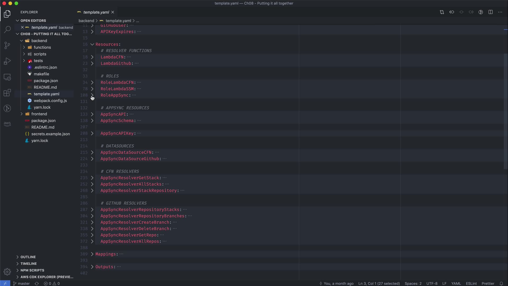Image resolution: width=508 pixels, height=286 pixels.
Task: Click the Split Editor icon
Action: pos(490,12)
